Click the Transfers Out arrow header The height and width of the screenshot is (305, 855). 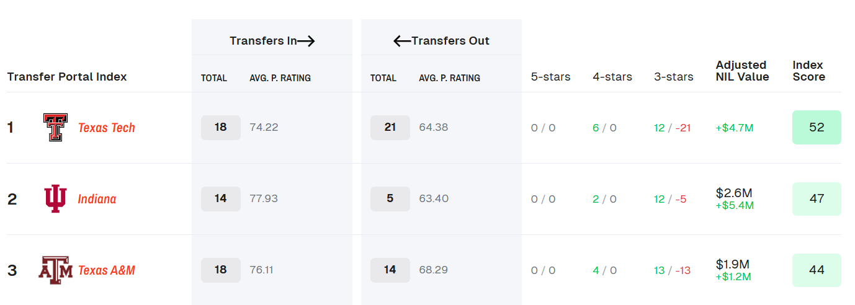[x=441, y=41]
